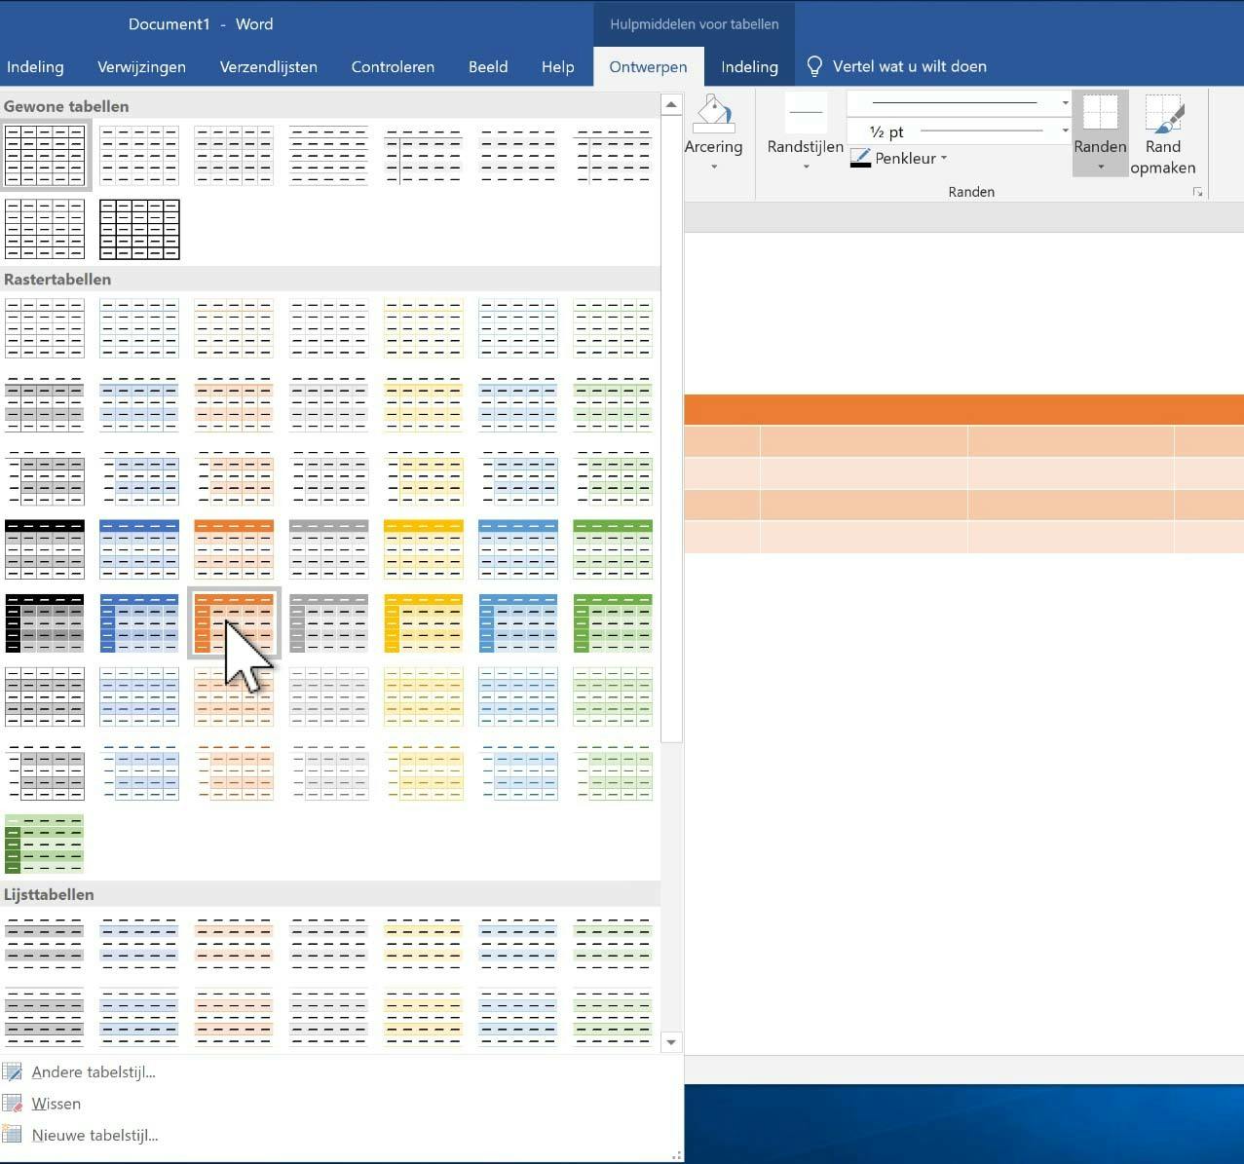Open the Randen group dialog launcher

point(1197,193)
